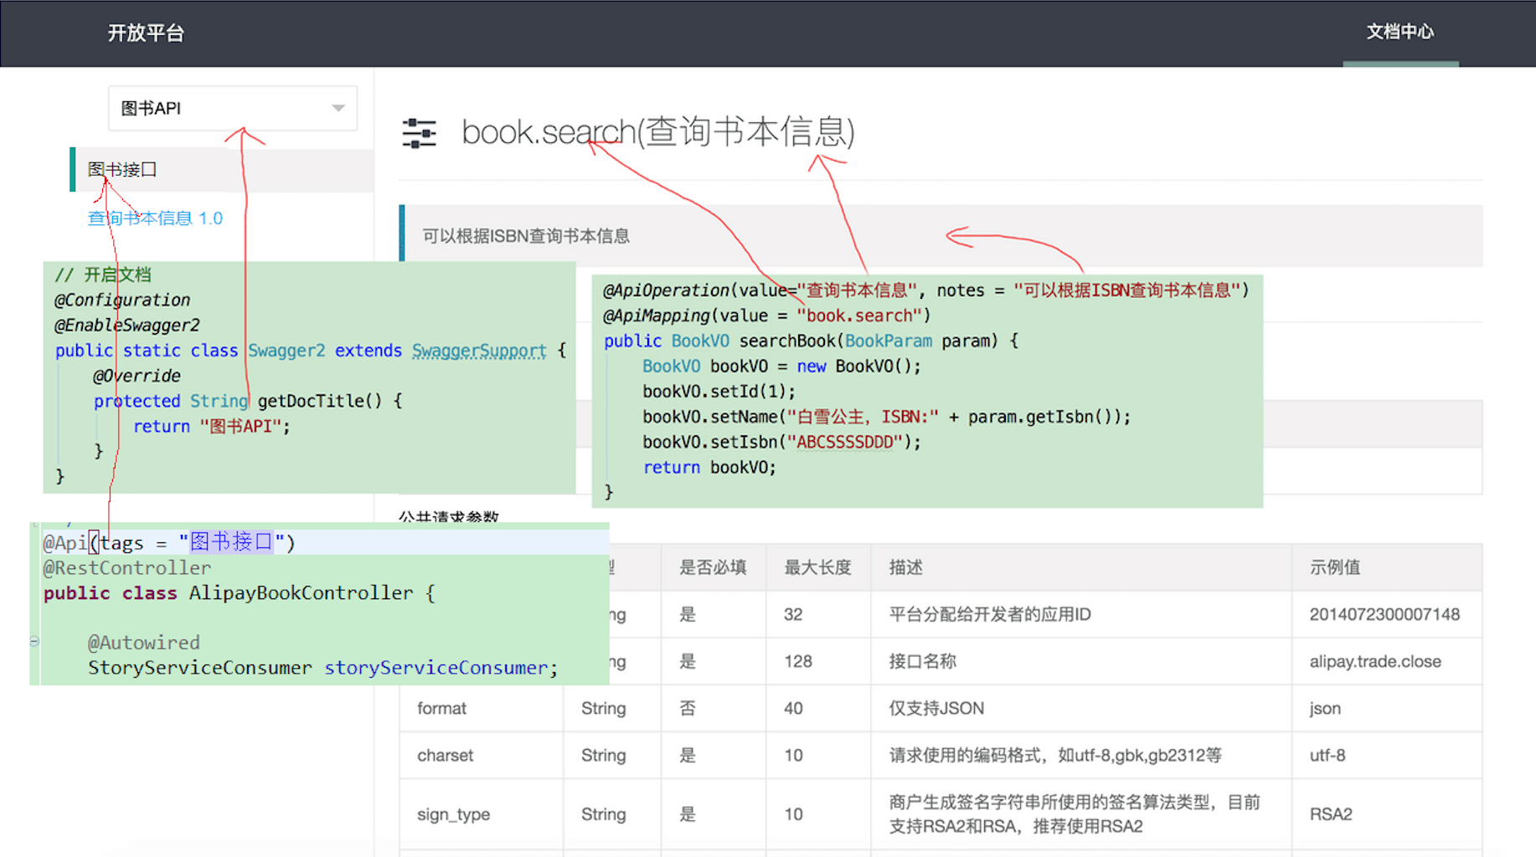Image resolution: width=1536 pixels, height=857 pixels.
Task: Click the 最大长度 column header
Action: (x=817, y=567)
